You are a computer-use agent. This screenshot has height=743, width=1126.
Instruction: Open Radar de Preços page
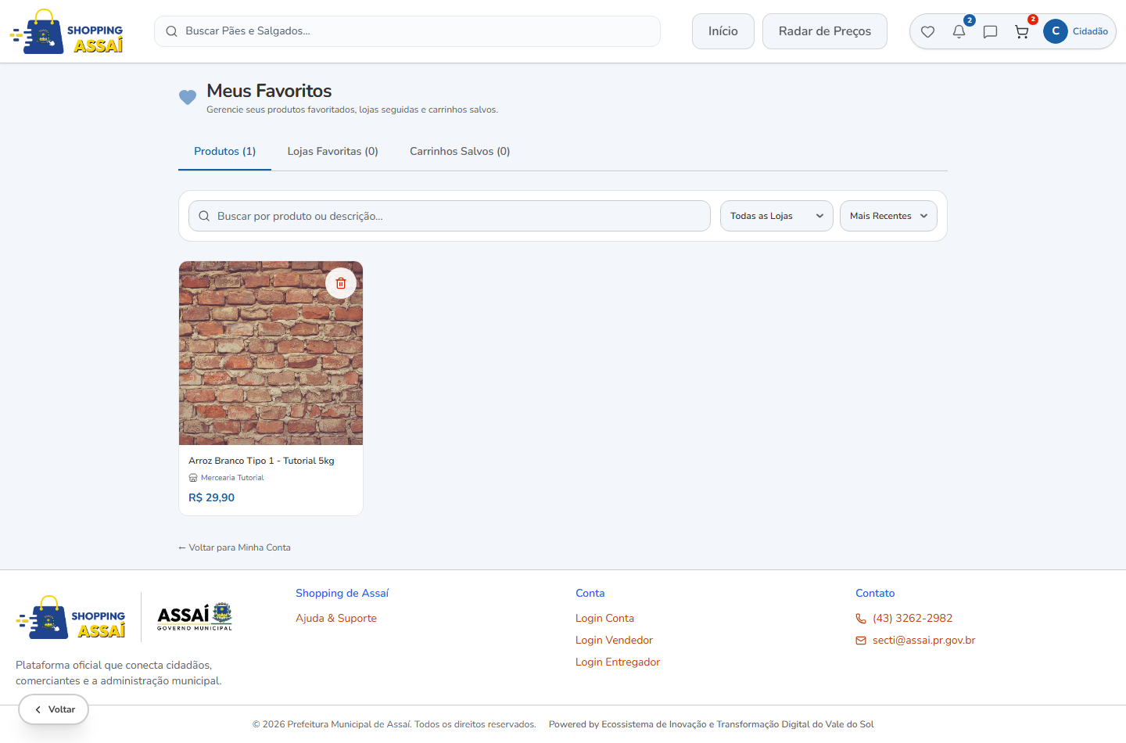825,31
